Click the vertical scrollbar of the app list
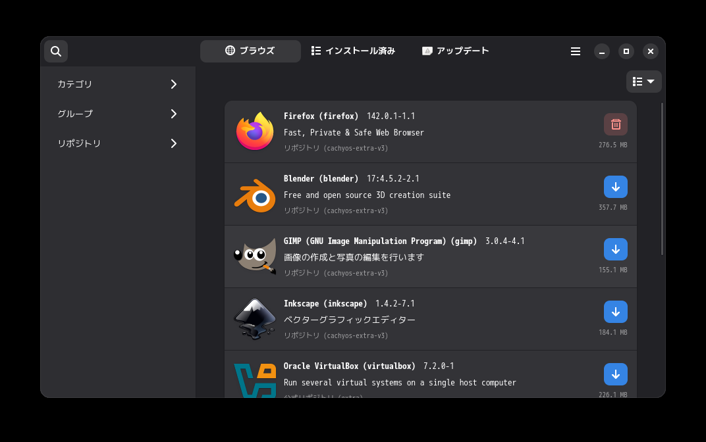Image resolution: width=706 pixels, height=442 pixels. [662, 179]
